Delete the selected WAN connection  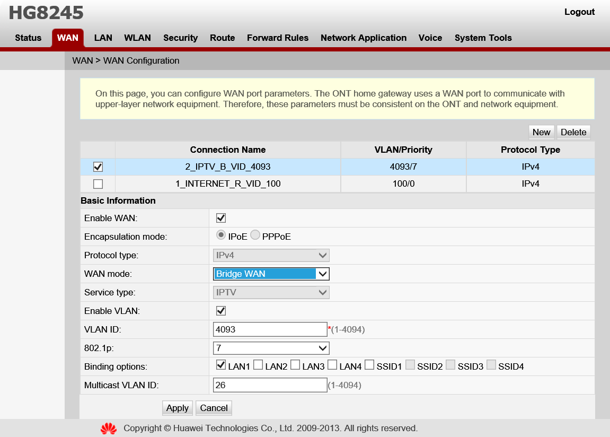click(573, 132)
